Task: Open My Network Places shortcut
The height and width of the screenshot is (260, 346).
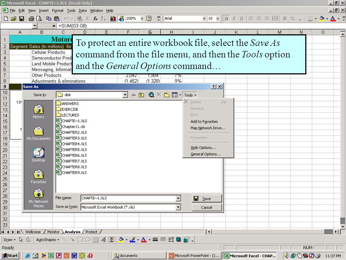Action: [x=39, y=198]
